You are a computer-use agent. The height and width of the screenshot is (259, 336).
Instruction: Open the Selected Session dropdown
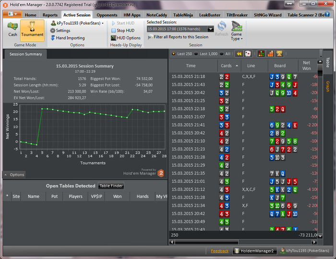point(211,29)
